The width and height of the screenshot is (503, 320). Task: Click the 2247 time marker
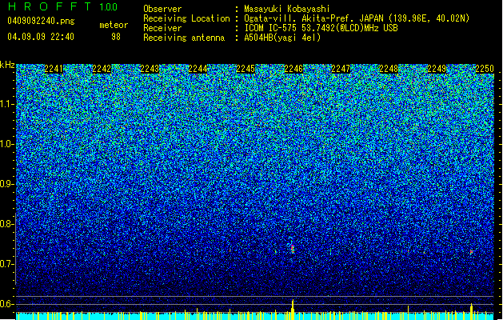point(341,69)
